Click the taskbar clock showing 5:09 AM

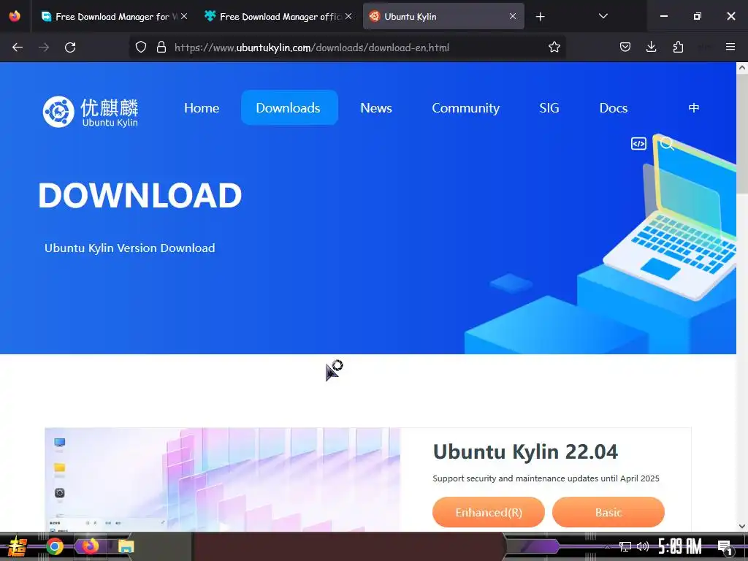coord(680,546)
